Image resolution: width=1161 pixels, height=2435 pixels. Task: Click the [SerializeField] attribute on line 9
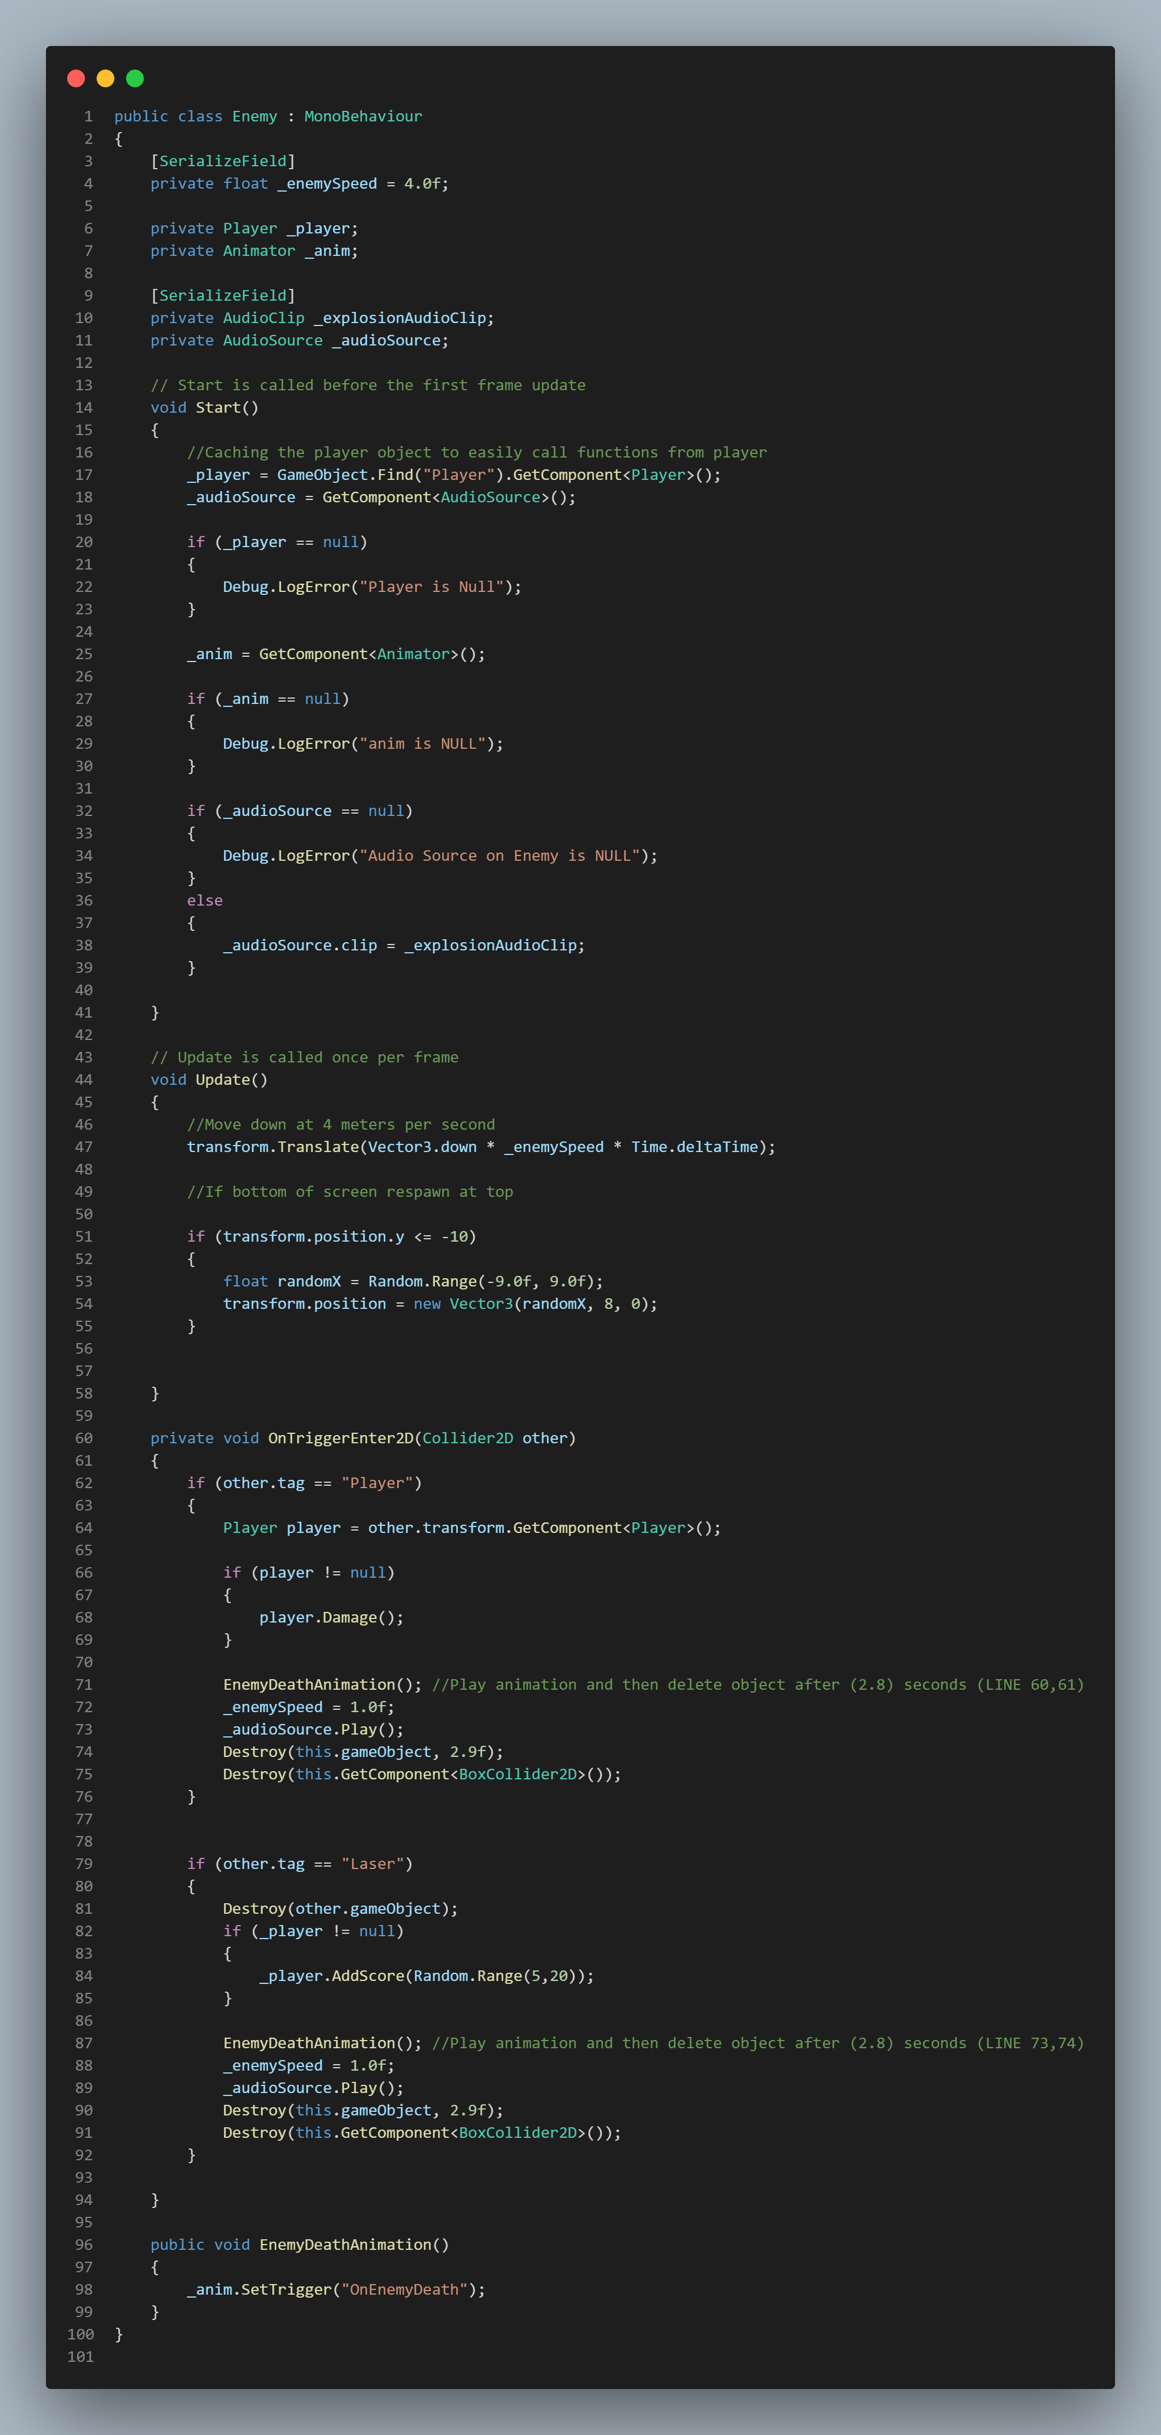tap(223, 296)
